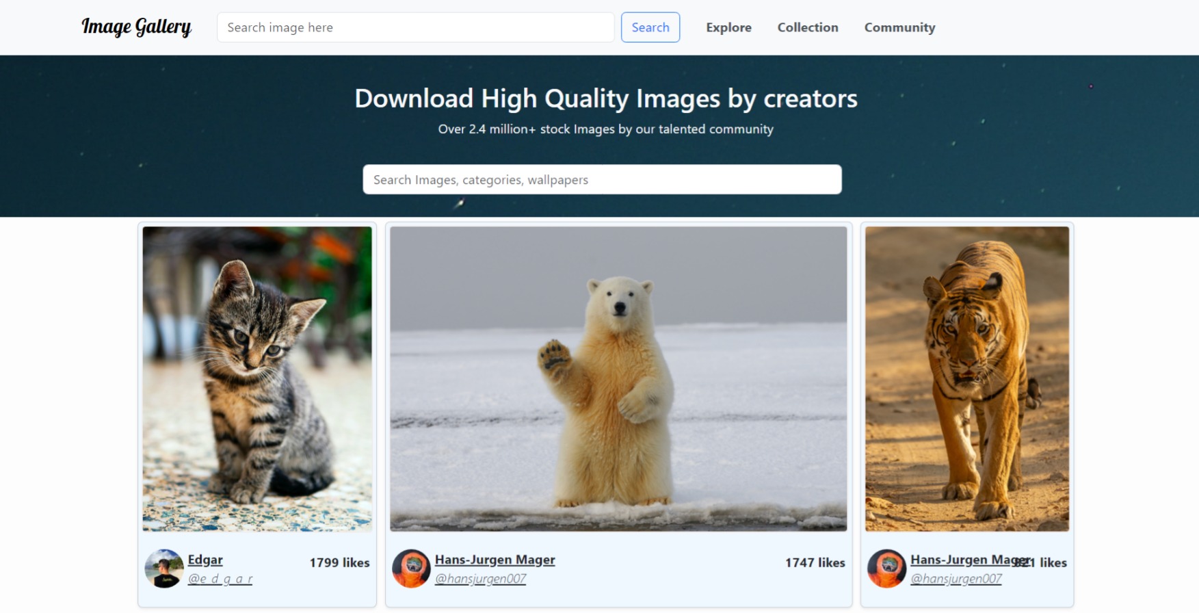Focus the 'Search image here' field

415,27
